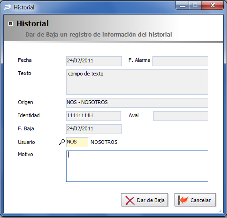The height and width of the screenshot is (218, 227).
Task: Click the magnifier lookup icon beside Usuario
Action: pos(62,142)
